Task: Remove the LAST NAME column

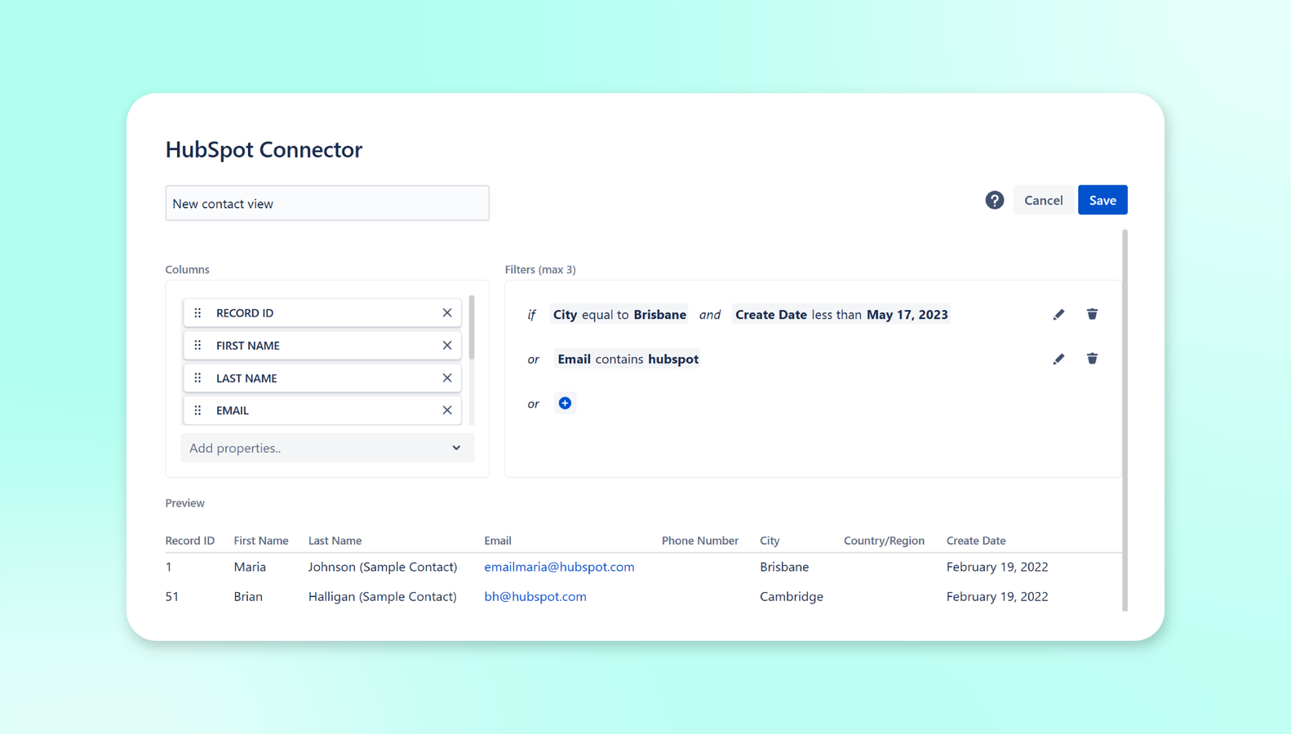Action: (x=447, y=378)
